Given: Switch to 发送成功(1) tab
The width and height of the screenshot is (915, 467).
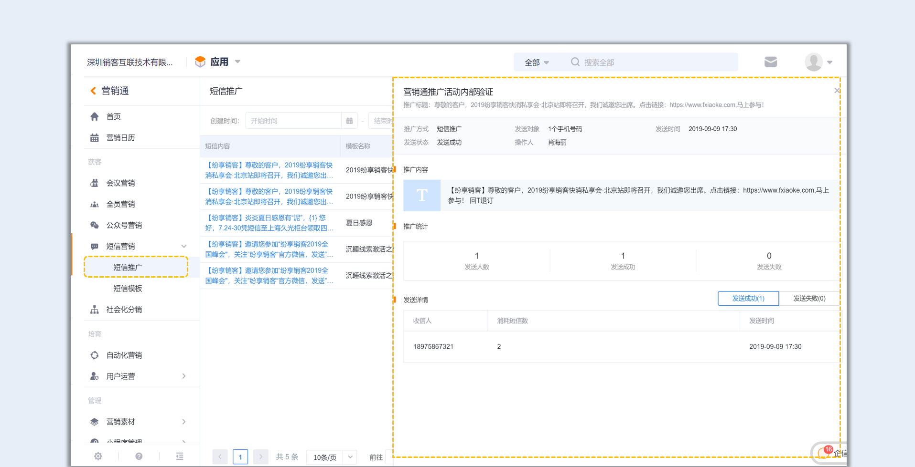Looking at the screenshot, I should pos(748,299).
